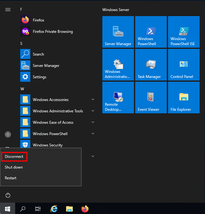
Task: Select Disconnect from the power menu
Action: point(14,157)
